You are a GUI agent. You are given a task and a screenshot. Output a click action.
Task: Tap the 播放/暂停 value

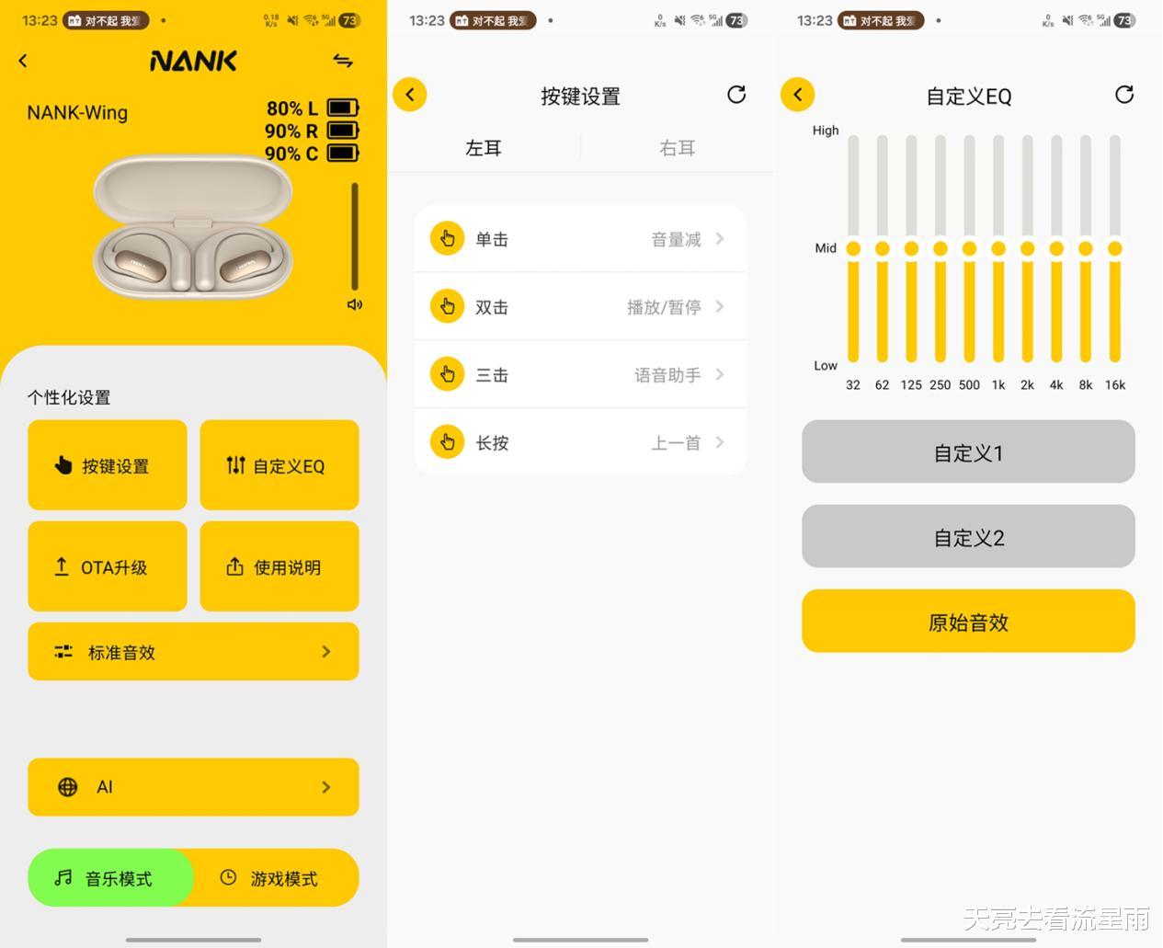(x=664, y=307)
